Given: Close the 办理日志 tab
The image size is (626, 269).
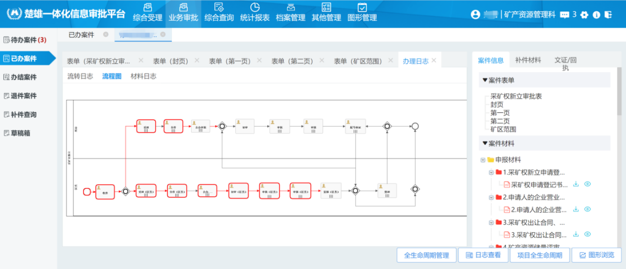Looking at the screenshot, I should 434,60.
